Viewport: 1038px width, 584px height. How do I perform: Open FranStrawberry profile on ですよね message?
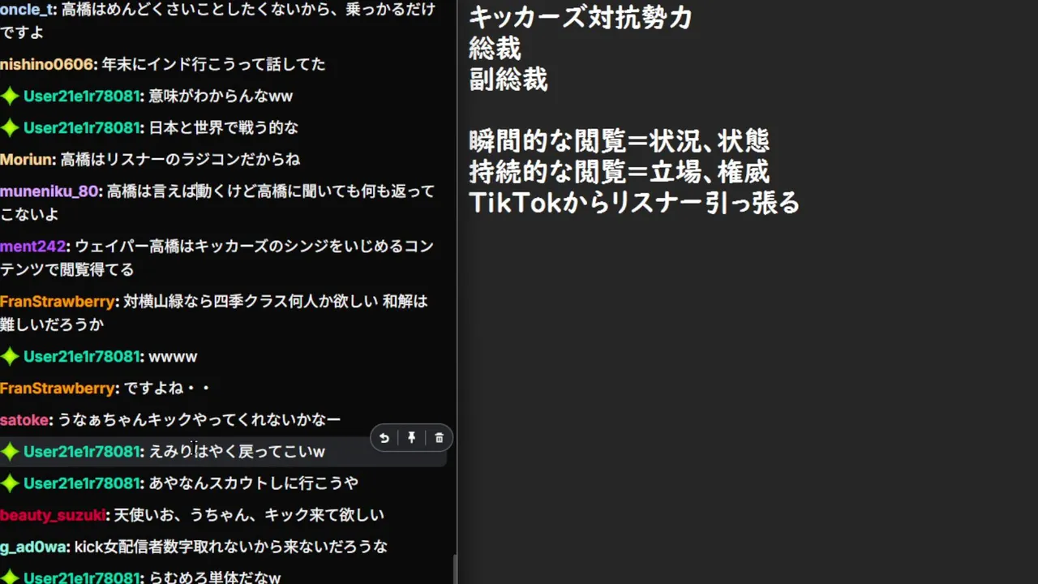[x=58, y=389]
